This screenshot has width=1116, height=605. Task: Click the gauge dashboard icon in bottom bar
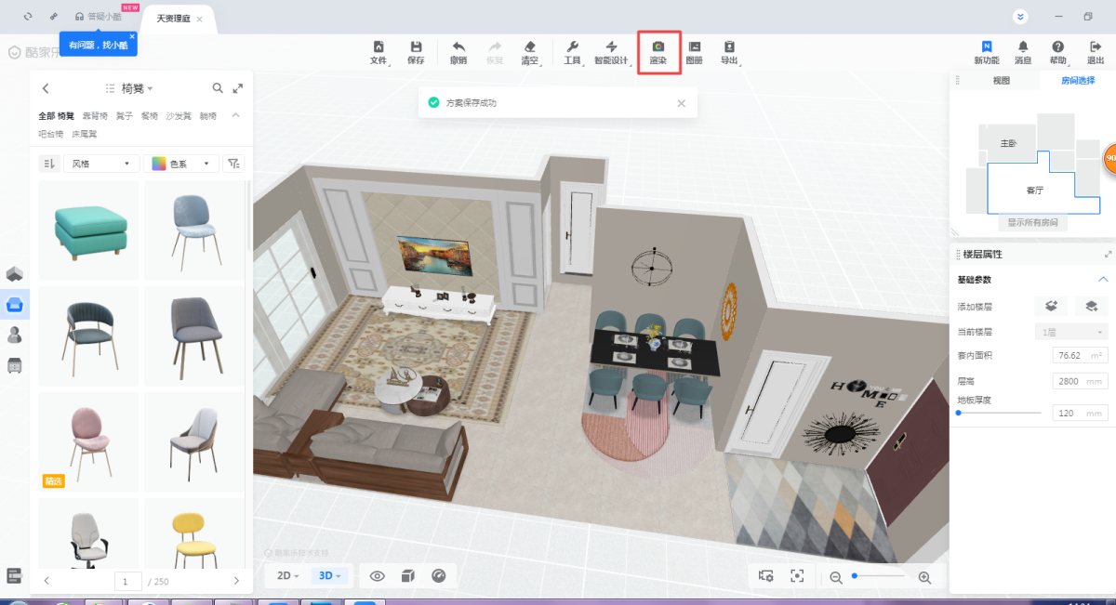tap(438, 576)
